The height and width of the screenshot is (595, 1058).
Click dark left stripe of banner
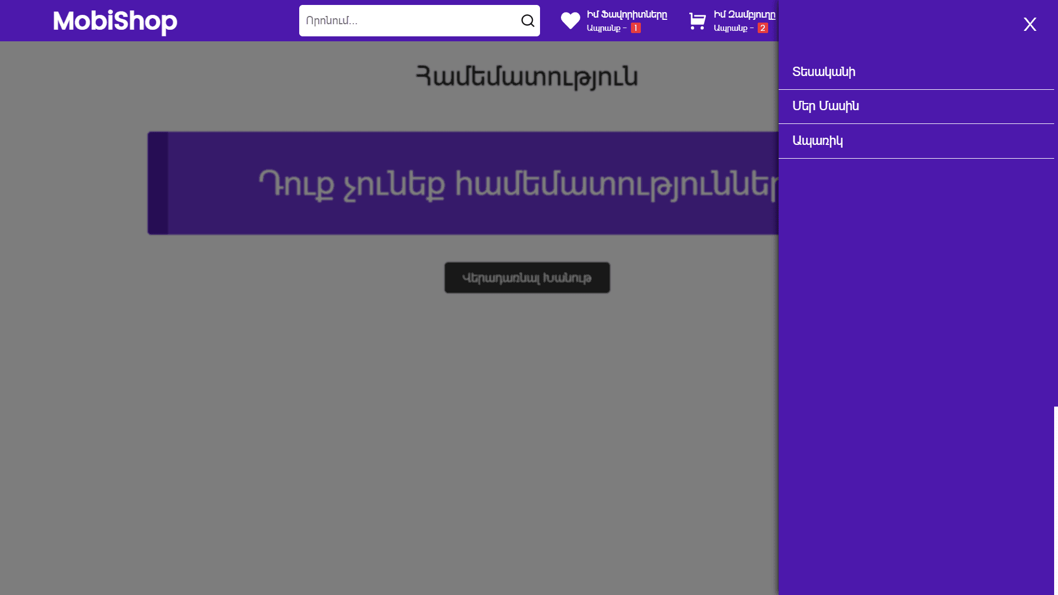click(x=158, y=183)
